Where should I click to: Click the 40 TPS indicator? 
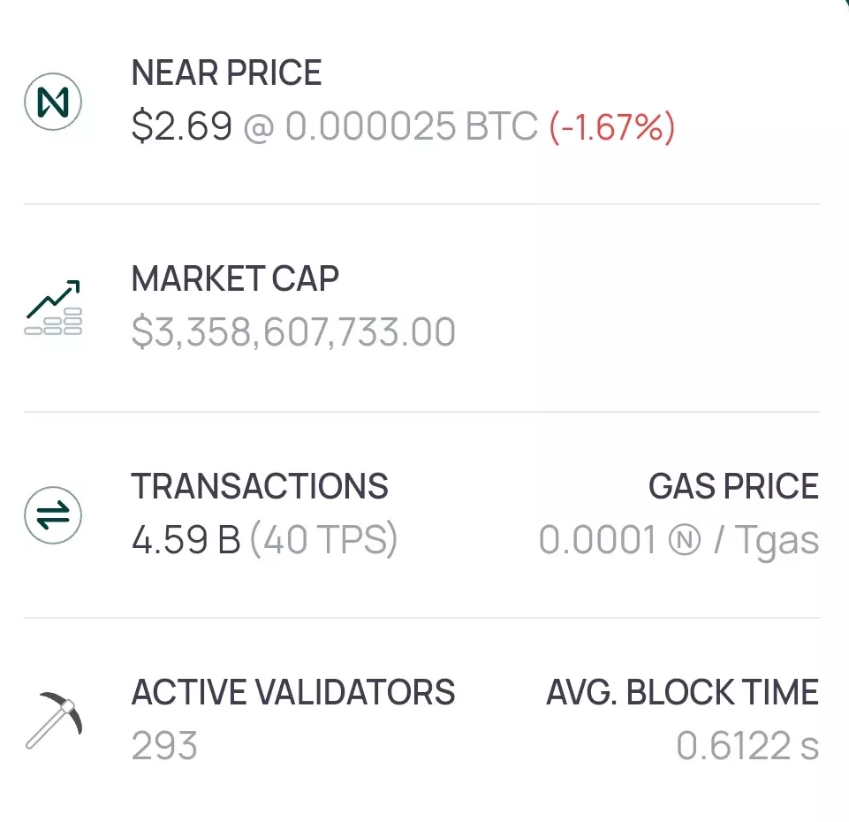coord(324,540)
